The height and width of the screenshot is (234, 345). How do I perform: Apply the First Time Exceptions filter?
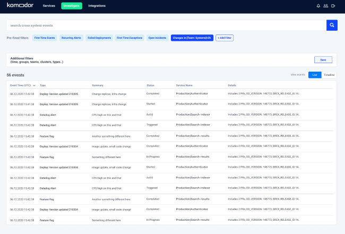[x=130, y=38]
